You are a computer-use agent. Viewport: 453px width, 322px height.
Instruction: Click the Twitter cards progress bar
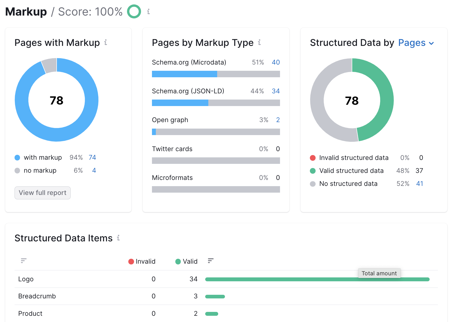point(216,161)
